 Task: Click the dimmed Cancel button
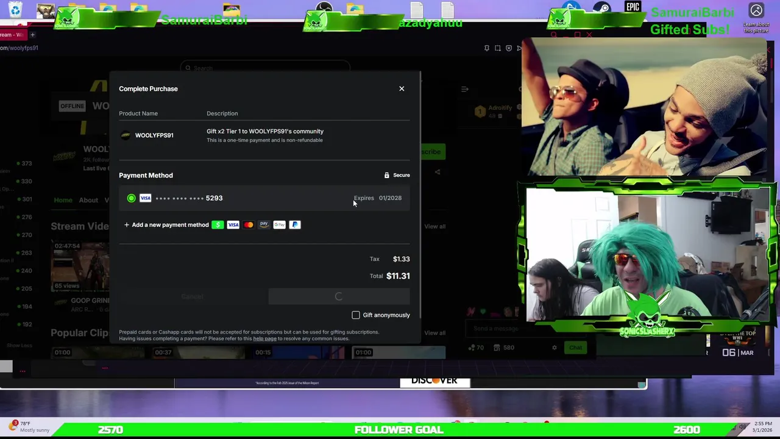[192, 297]
